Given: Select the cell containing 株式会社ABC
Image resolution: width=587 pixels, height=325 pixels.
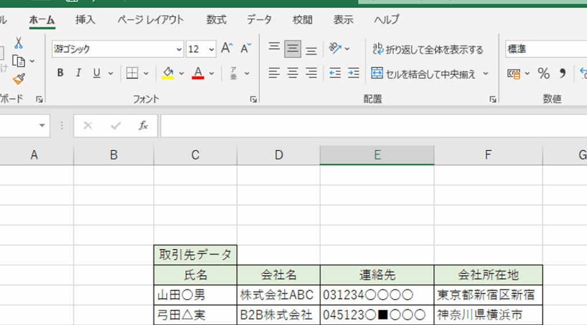Looking at the screenshot, I should (x=278, y=295).
